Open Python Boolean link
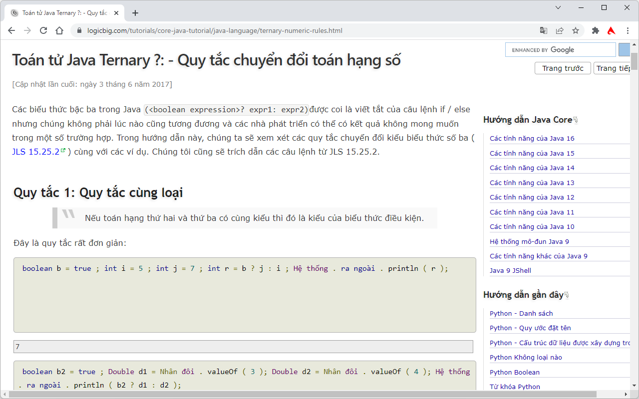The height and width of the screenshot is (399, 639). 515,373
